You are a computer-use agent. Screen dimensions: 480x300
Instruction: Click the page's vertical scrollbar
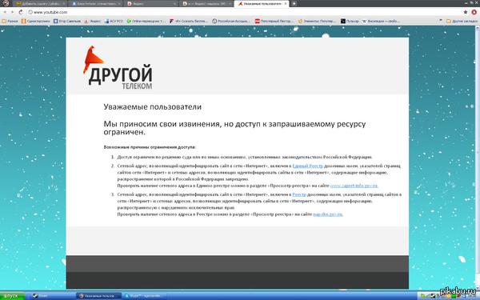(x=478, y=158)
